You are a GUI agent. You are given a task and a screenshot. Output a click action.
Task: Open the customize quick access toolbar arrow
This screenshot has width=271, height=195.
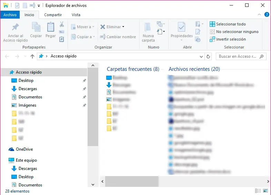pos(39,6)
